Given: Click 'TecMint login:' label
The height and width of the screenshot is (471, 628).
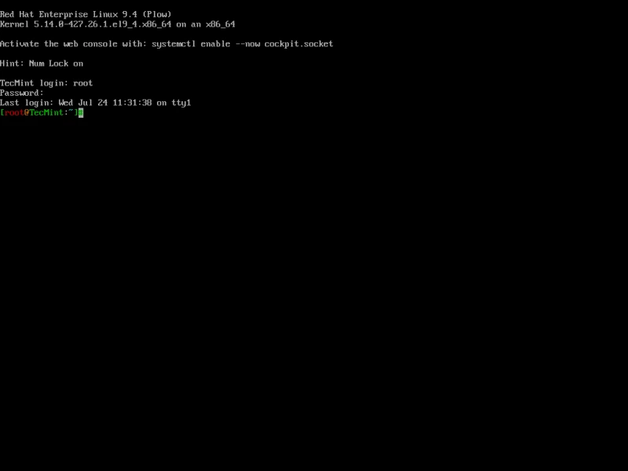Looking at the screenshot, I should pyautogui.click(x=34, y=83).
